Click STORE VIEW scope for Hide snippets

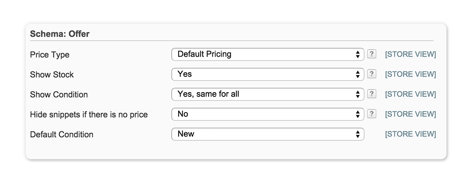pyautogui.click(x=410, y=114)
